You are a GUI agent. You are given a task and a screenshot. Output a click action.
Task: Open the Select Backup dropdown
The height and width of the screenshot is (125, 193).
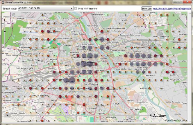tap(46, 8)
